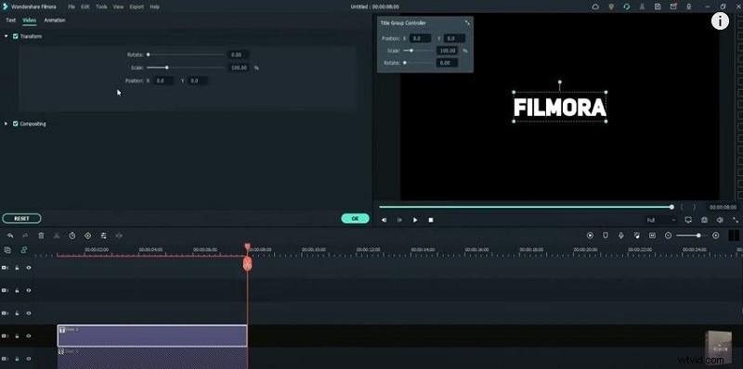The height and width of the screenshot is (369, 743).
Task: Open the Tools menu
Action: click(x=101, y=7)
